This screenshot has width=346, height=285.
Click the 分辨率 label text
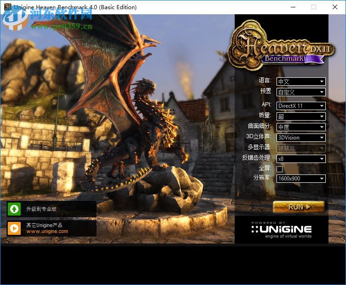262,177
